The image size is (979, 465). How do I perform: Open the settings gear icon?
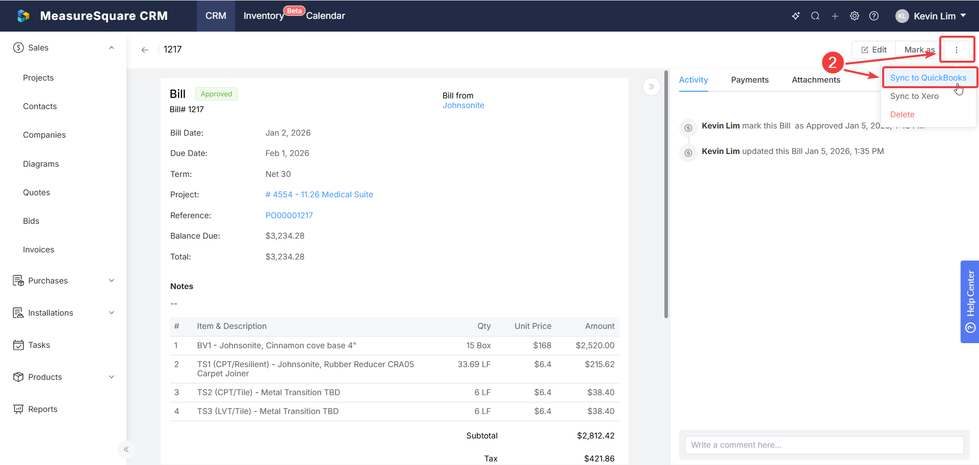coord(855,16)
